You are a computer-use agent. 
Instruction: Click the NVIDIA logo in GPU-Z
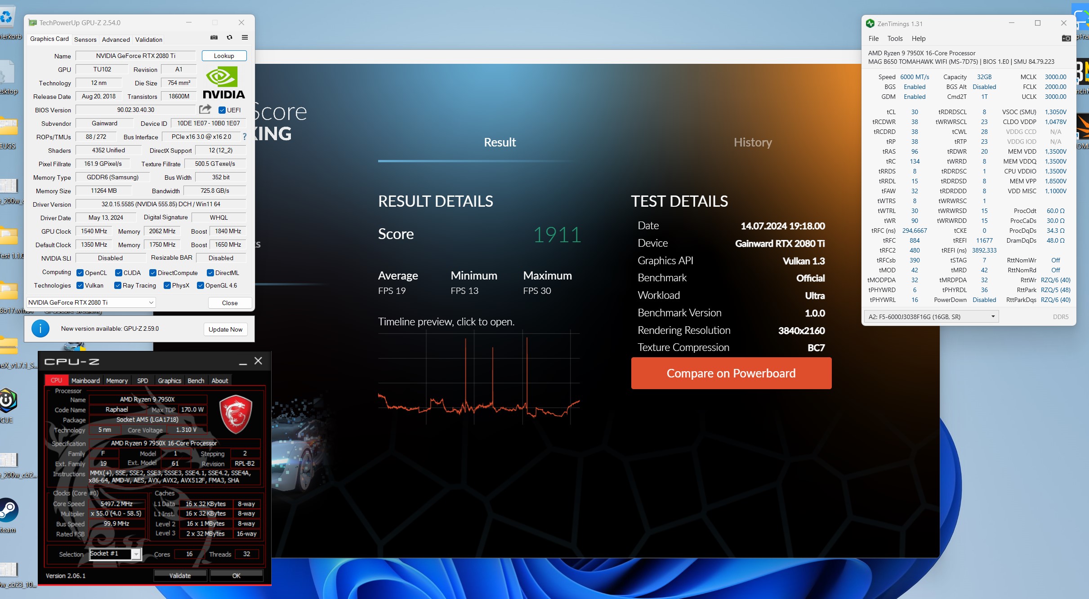tap(223, 83)
